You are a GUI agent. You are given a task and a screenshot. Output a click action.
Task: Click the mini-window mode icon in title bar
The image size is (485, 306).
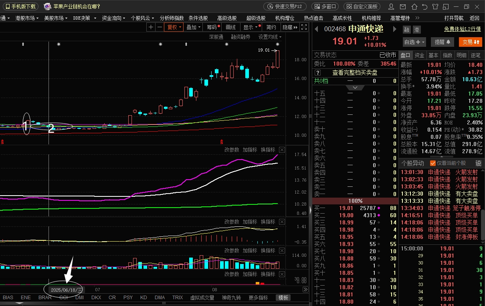[445, 6]
